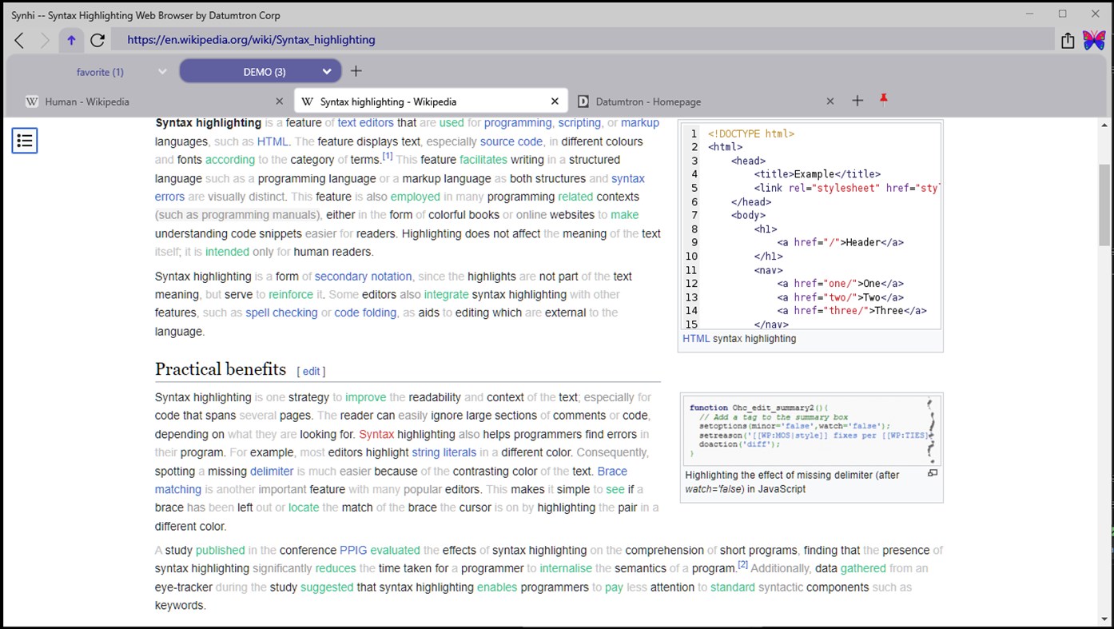The image size is (1114, 629).
Task: Click the plus beside the tab groups
Action: (356, 70)
